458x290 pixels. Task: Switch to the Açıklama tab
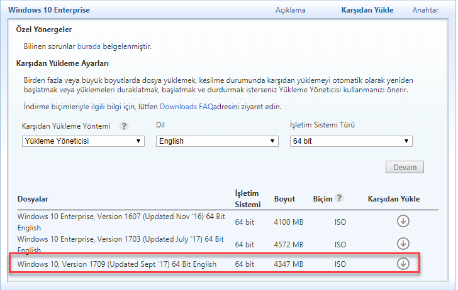pyautogui.click(x=290, y=10)
